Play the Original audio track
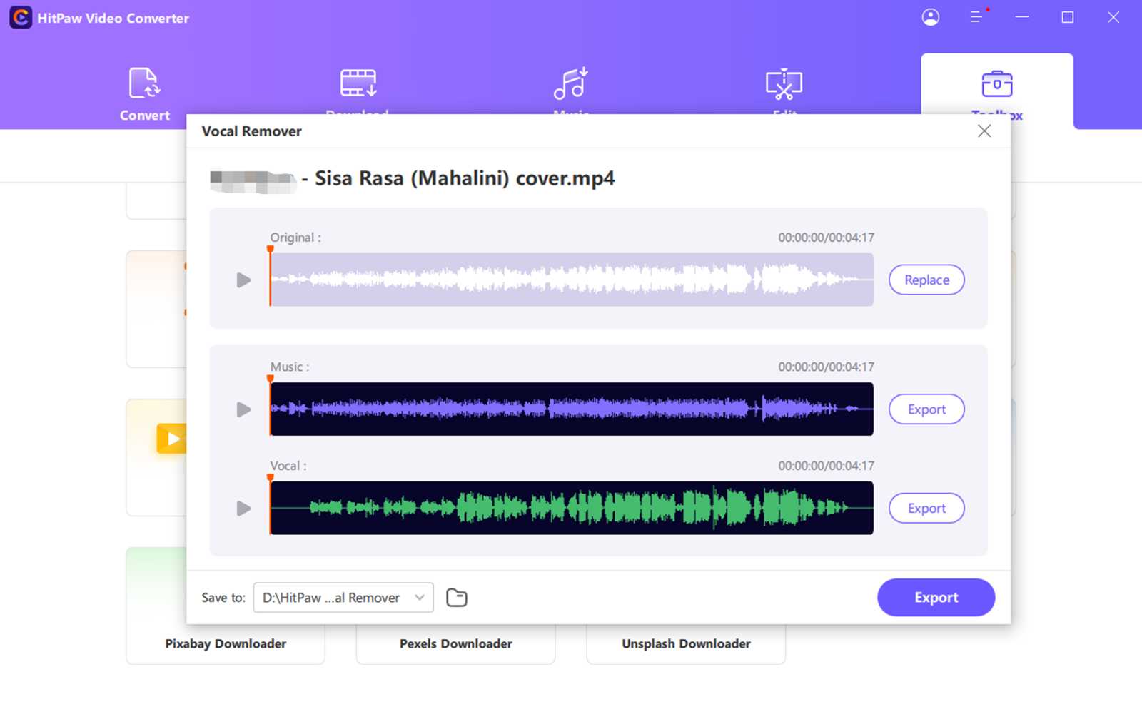 [x=243, y=280]
